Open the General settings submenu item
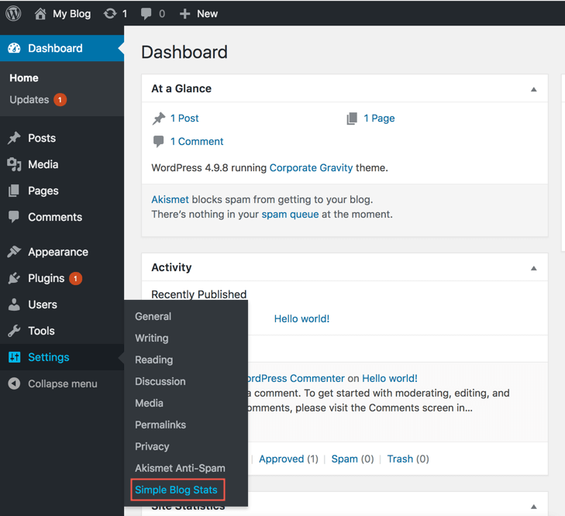This screenshot has height=516, width=565. pos(153,316)
